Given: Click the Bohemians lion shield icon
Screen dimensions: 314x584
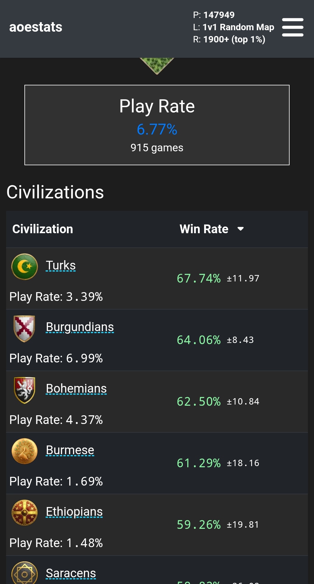Looking at the screenshot, I should [x=24, y=390].
